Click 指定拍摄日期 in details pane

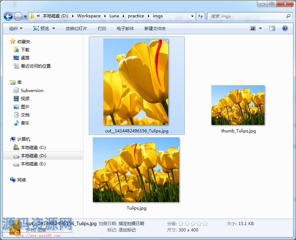pyautogui.click(x=131, y=224)
